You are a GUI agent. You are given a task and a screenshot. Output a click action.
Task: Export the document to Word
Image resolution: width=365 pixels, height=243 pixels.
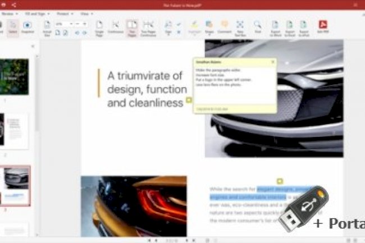(x=275, y=29)
